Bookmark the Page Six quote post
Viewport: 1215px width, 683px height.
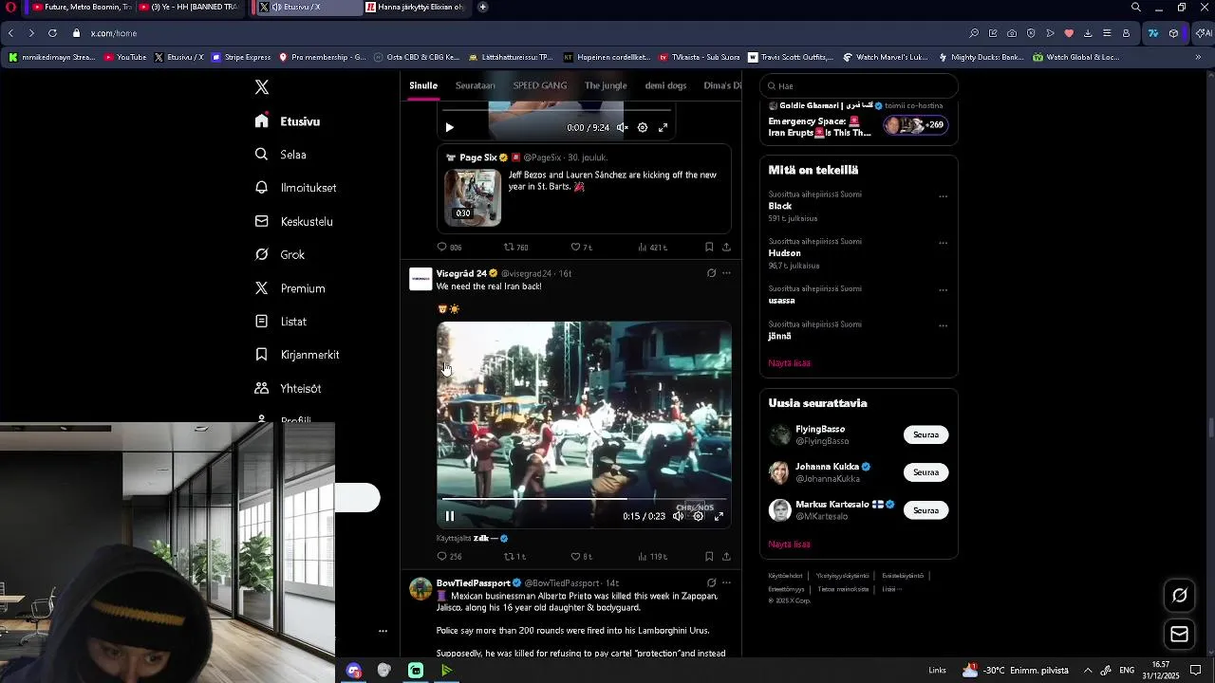(x=709, y=247)
